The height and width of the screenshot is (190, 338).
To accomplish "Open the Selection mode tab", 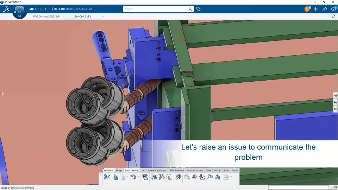I will [195, 170].
